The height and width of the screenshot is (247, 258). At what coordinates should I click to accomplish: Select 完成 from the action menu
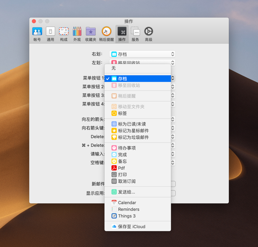pos(138,155)
